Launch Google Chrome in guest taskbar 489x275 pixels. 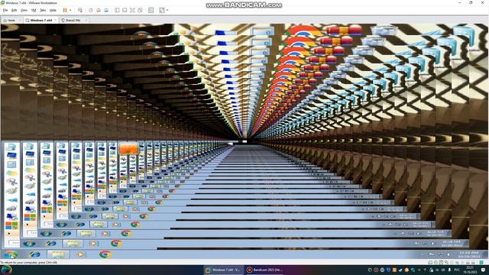[x=105, y=254]
